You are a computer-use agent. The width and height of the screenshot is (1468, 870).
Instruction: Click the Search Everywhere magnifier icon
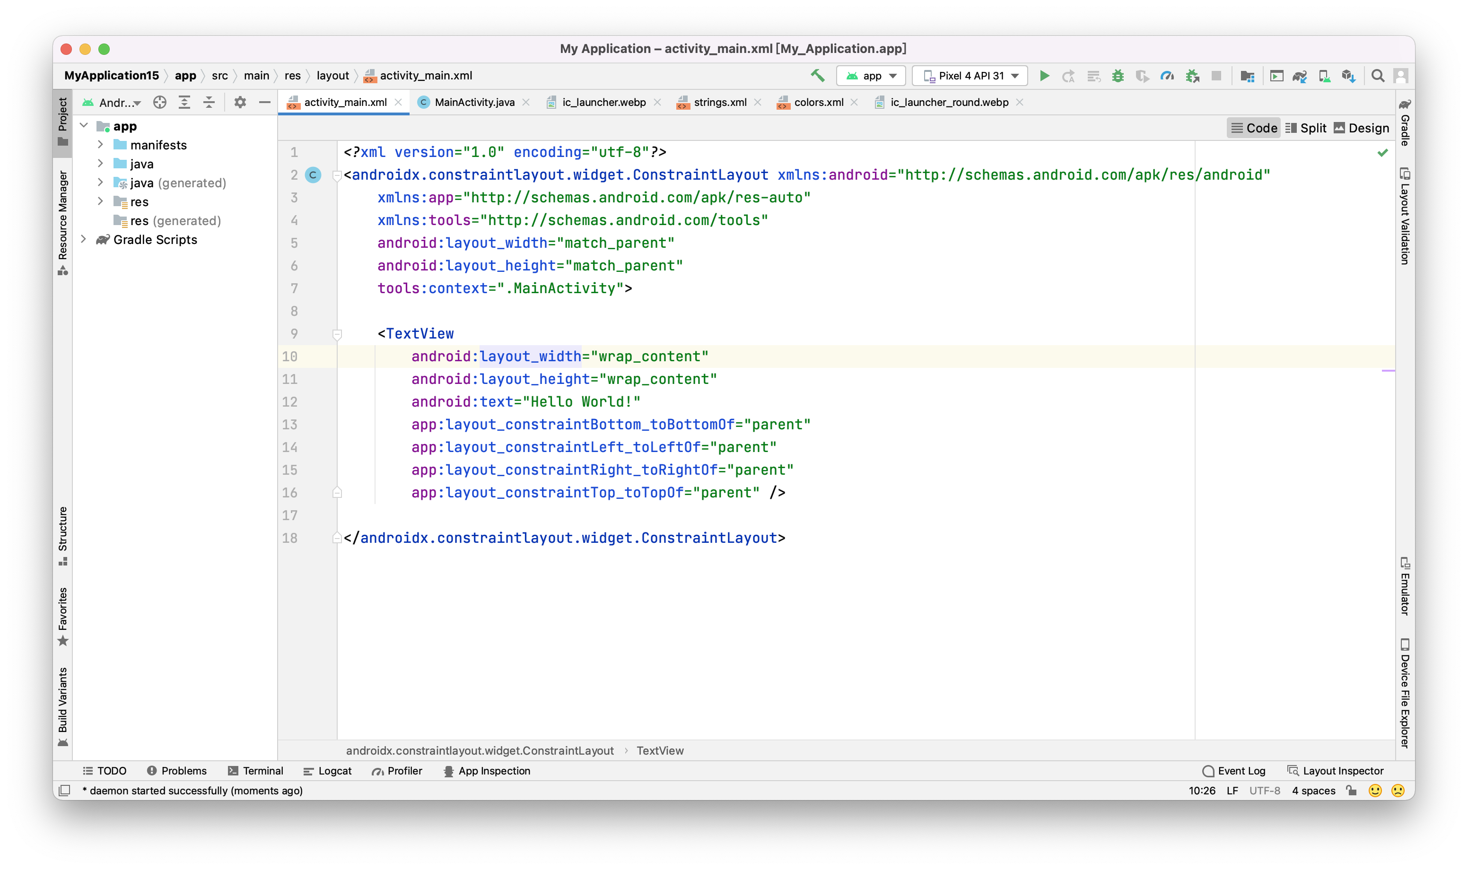tap(1378, 76)
